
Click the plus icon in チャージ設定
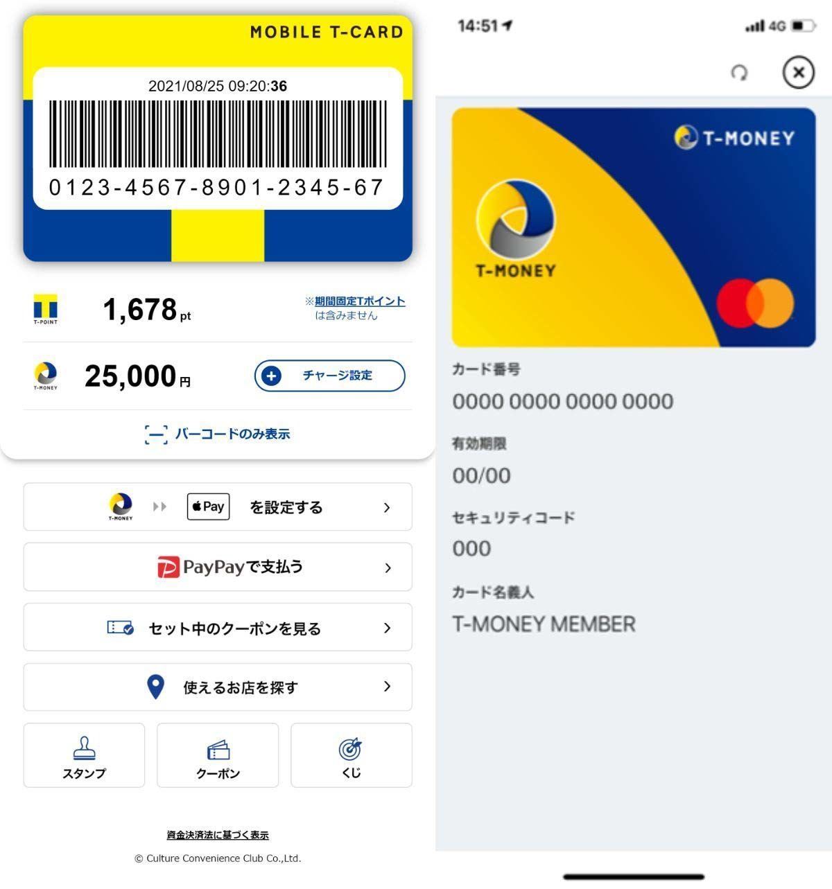click(x=271, y=376)
